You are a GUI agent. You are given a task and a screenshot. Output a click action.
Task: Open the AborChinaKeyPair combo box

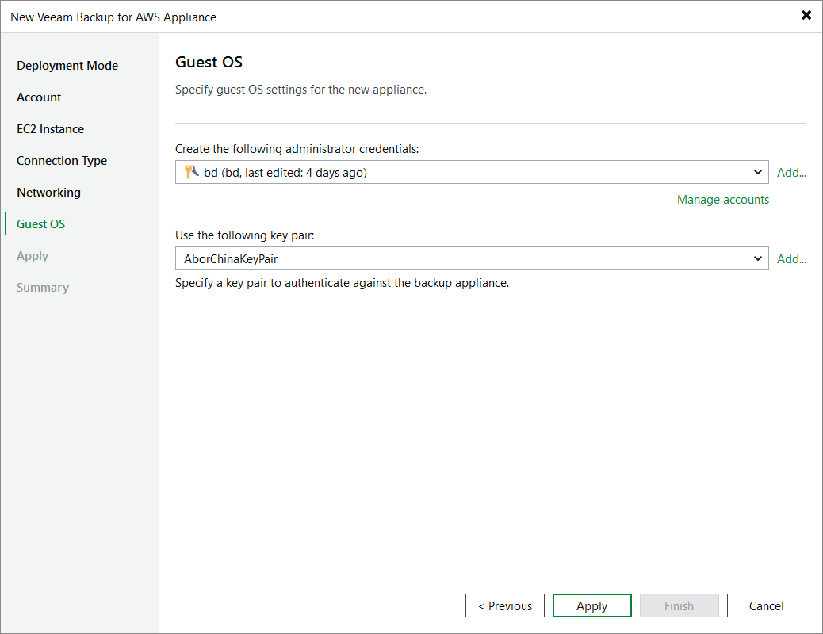point(472,258)
